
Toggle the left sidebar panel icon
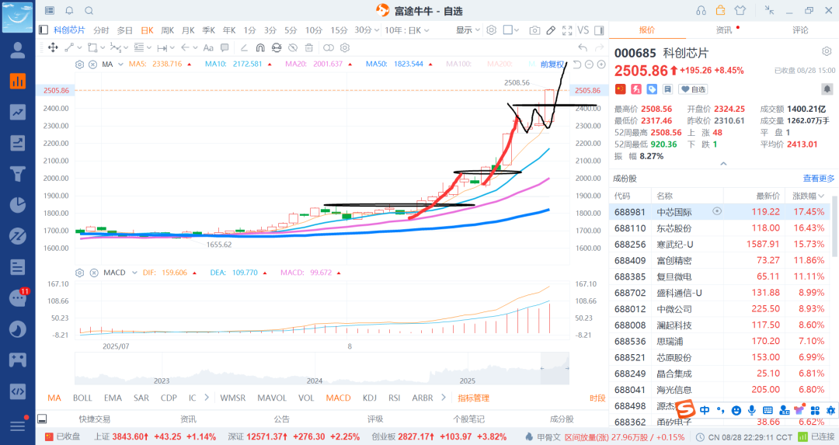[x=44, y=30]
